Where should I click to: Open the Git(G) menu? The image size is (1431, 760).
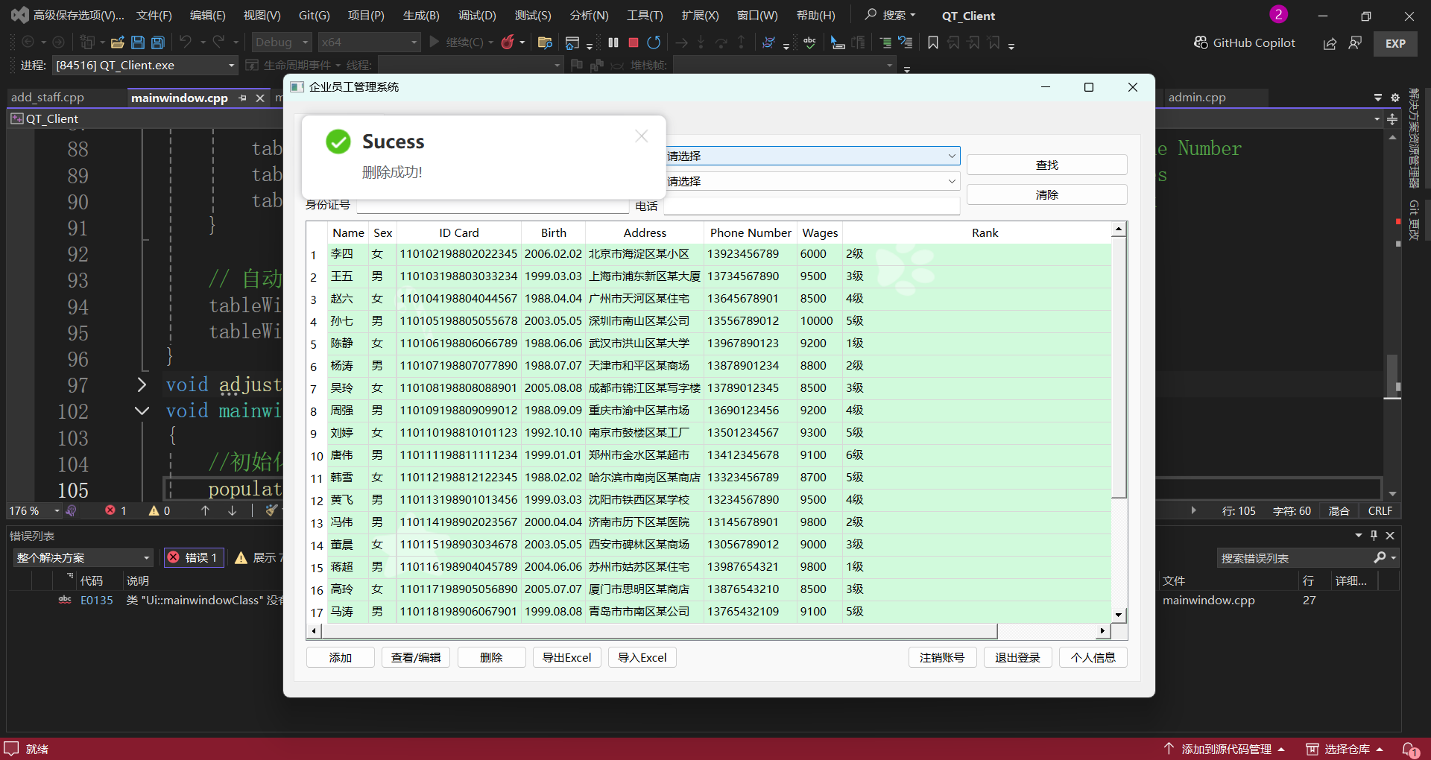point(314,16)
